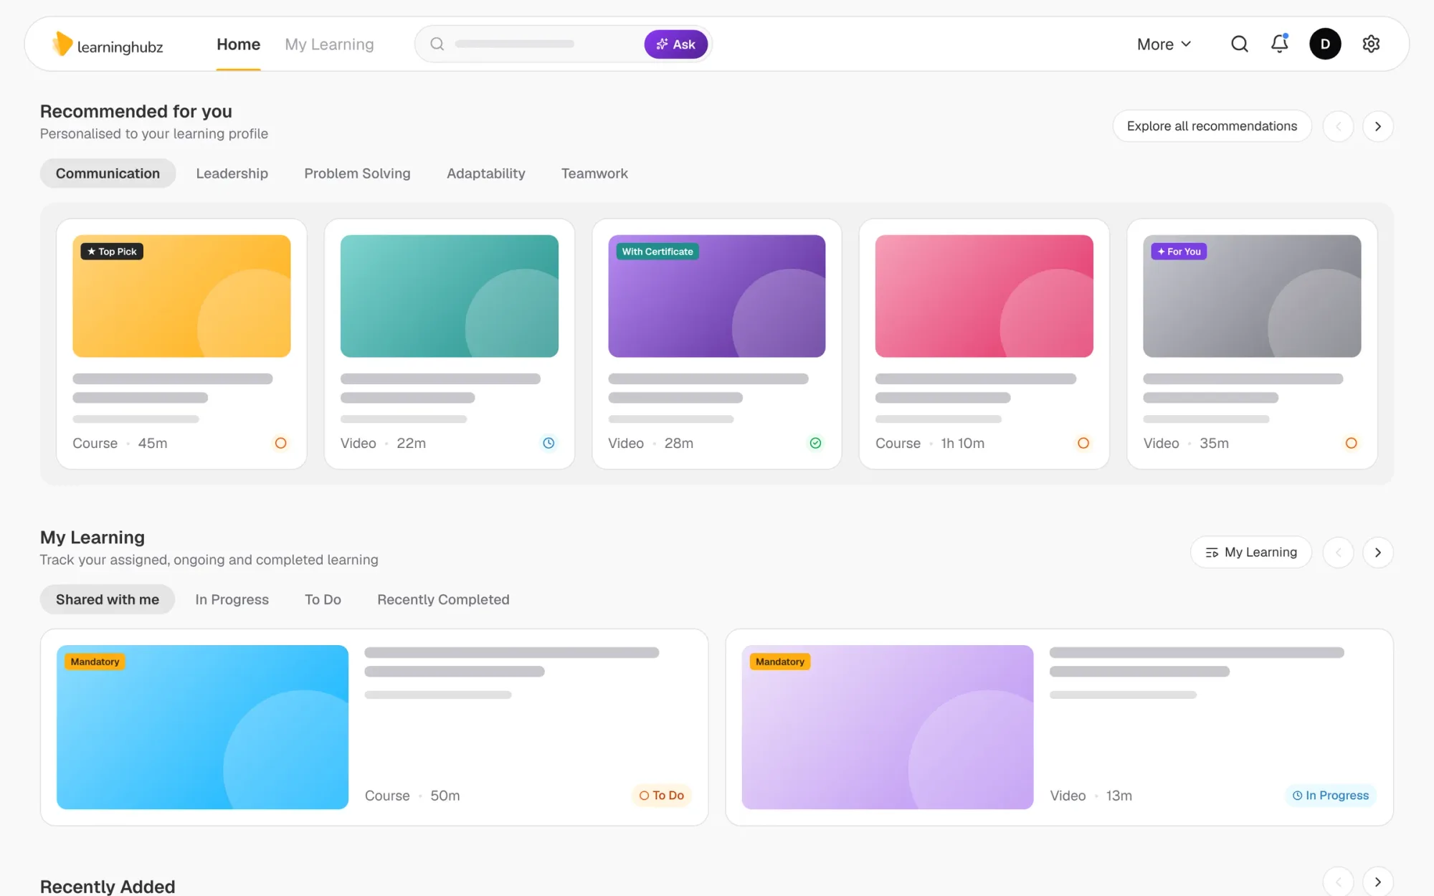Select Leadership filter
The width and height of the screenshot is (1434, 896).
(232, 173)
